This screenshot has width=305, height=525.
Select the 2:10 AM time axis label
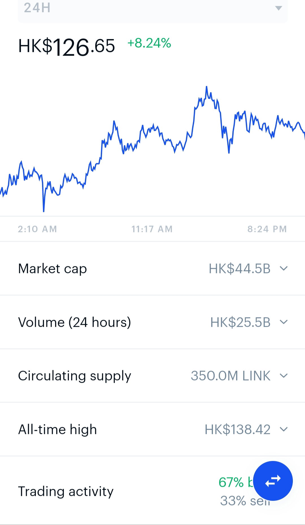click(x=38, y=229)
